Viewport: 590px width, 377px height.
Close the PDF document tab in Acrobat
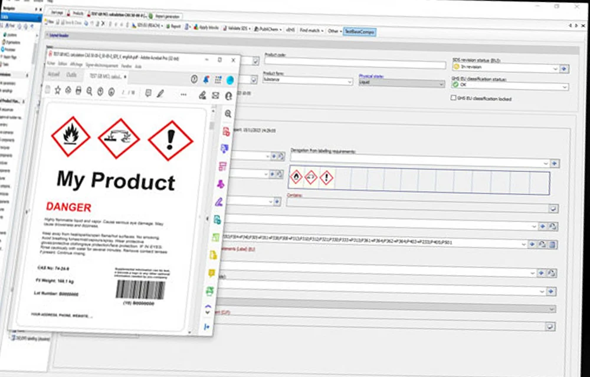tap(125, 77)
